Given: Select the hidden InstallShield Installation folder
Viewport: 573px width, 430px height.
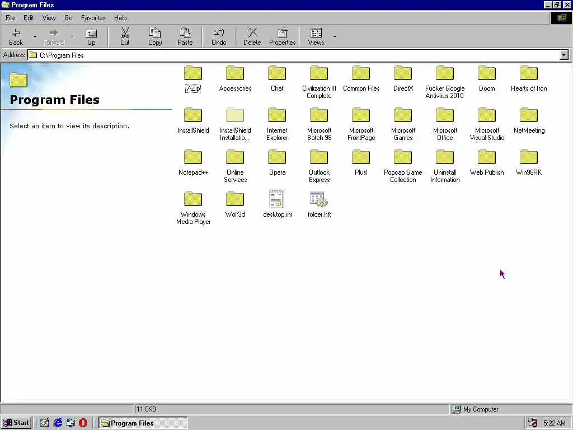Looking at the screenshot, I should (235, 124).
